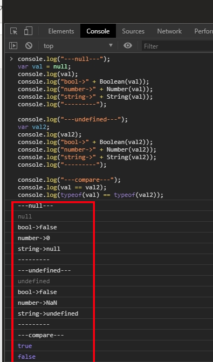Screen dimensions: 213x362
Task: Select the 'false' comparison output value
Action: (26, 357)
